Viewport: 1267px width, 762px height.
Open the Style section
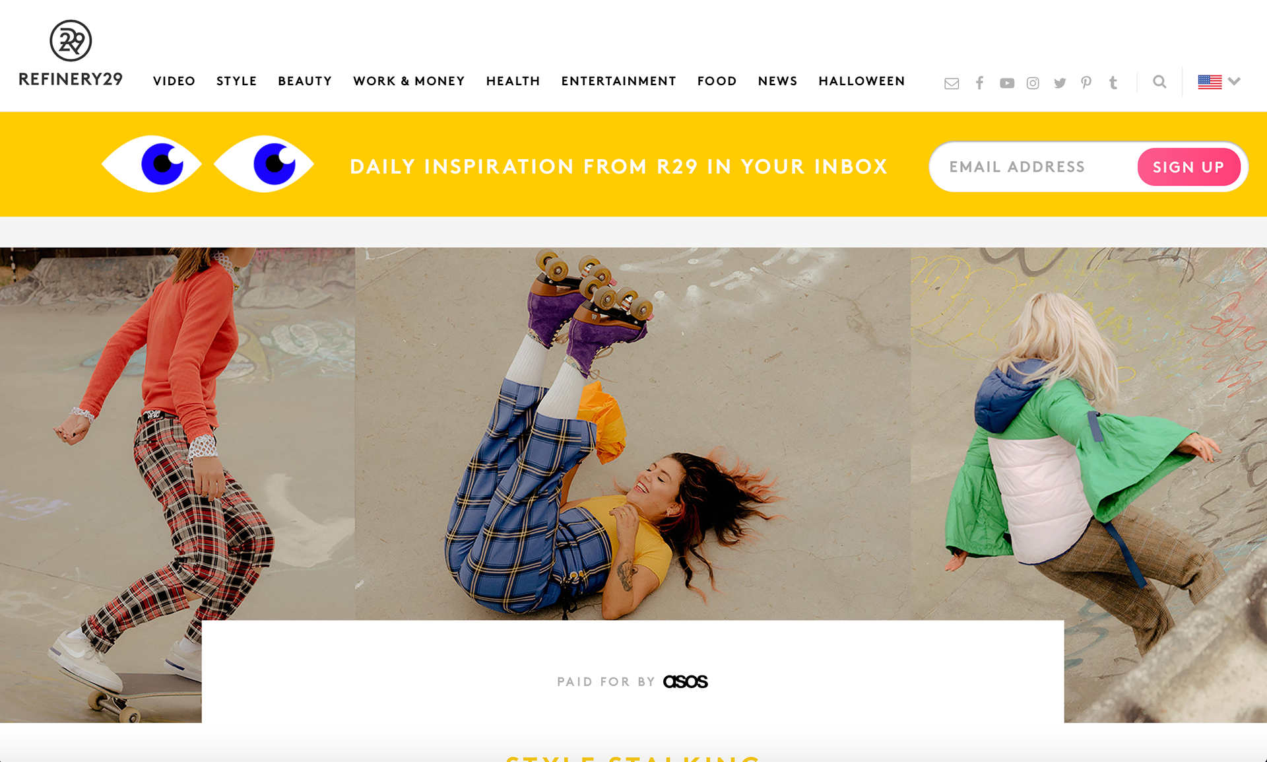click(x=236, y=81)
